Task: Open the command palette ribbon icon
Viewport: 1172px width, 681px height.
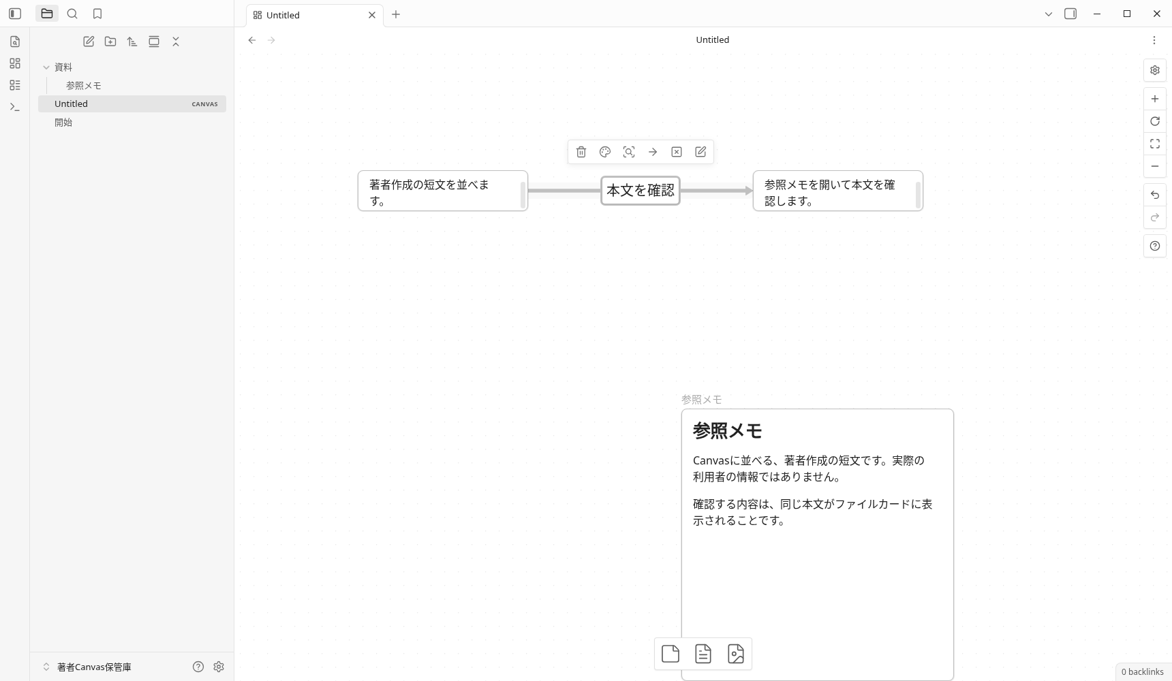Action: pyautogui.click(x=15, y=107)
